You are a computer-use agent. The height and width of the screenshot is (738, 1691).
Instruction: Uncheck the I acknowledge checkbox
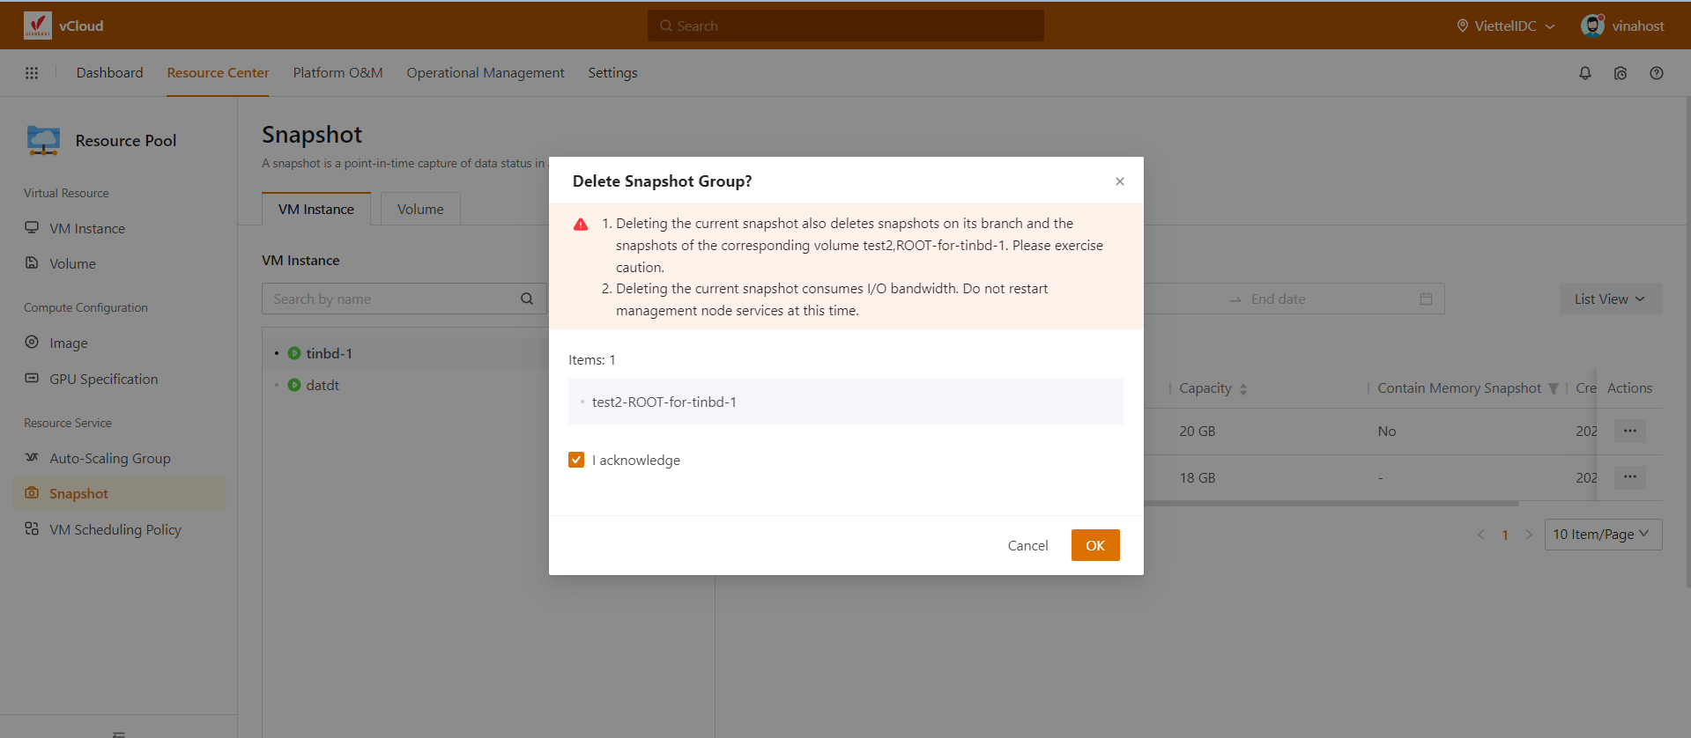click(576, 460)
